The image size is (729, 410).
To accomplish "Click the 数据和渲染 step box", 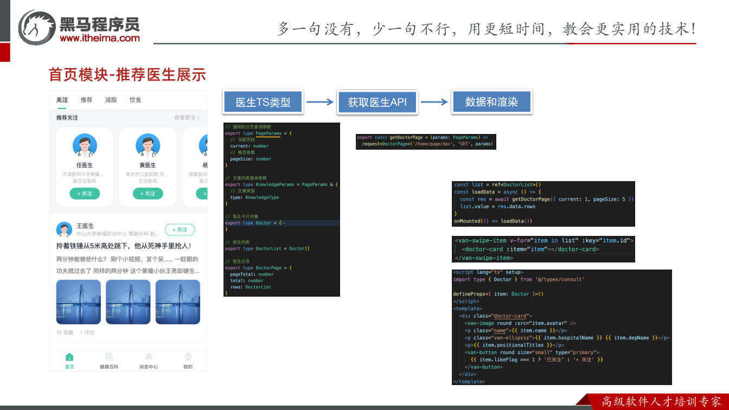I will (x=491, y=102).
